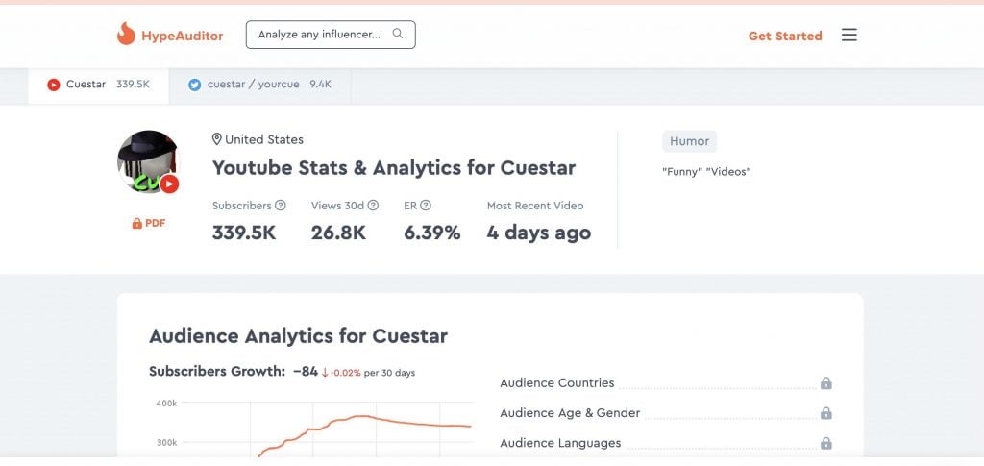Screen dimensions: 984x466
Task: Click the United States location pin
Action: click(x=217, y=139)
